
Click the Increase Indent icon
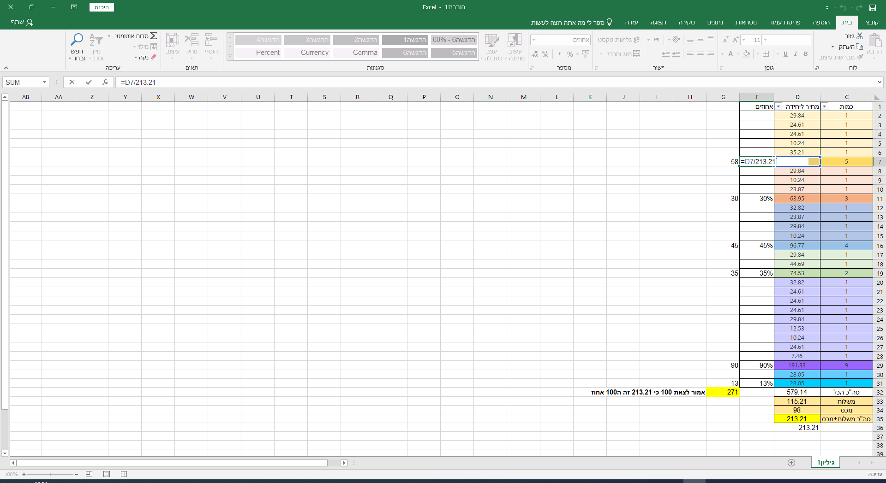click(x=666, y=54)
